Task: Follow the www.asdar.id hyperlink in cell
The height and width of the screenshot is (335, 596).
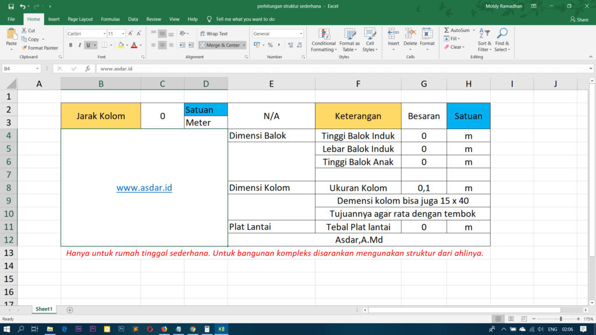Action: 144,188
